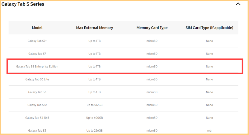The image size is (249, 135).
Task: Click Nano in Galaxy Tab S4 10.5 row
Action: tap(209, 118)
